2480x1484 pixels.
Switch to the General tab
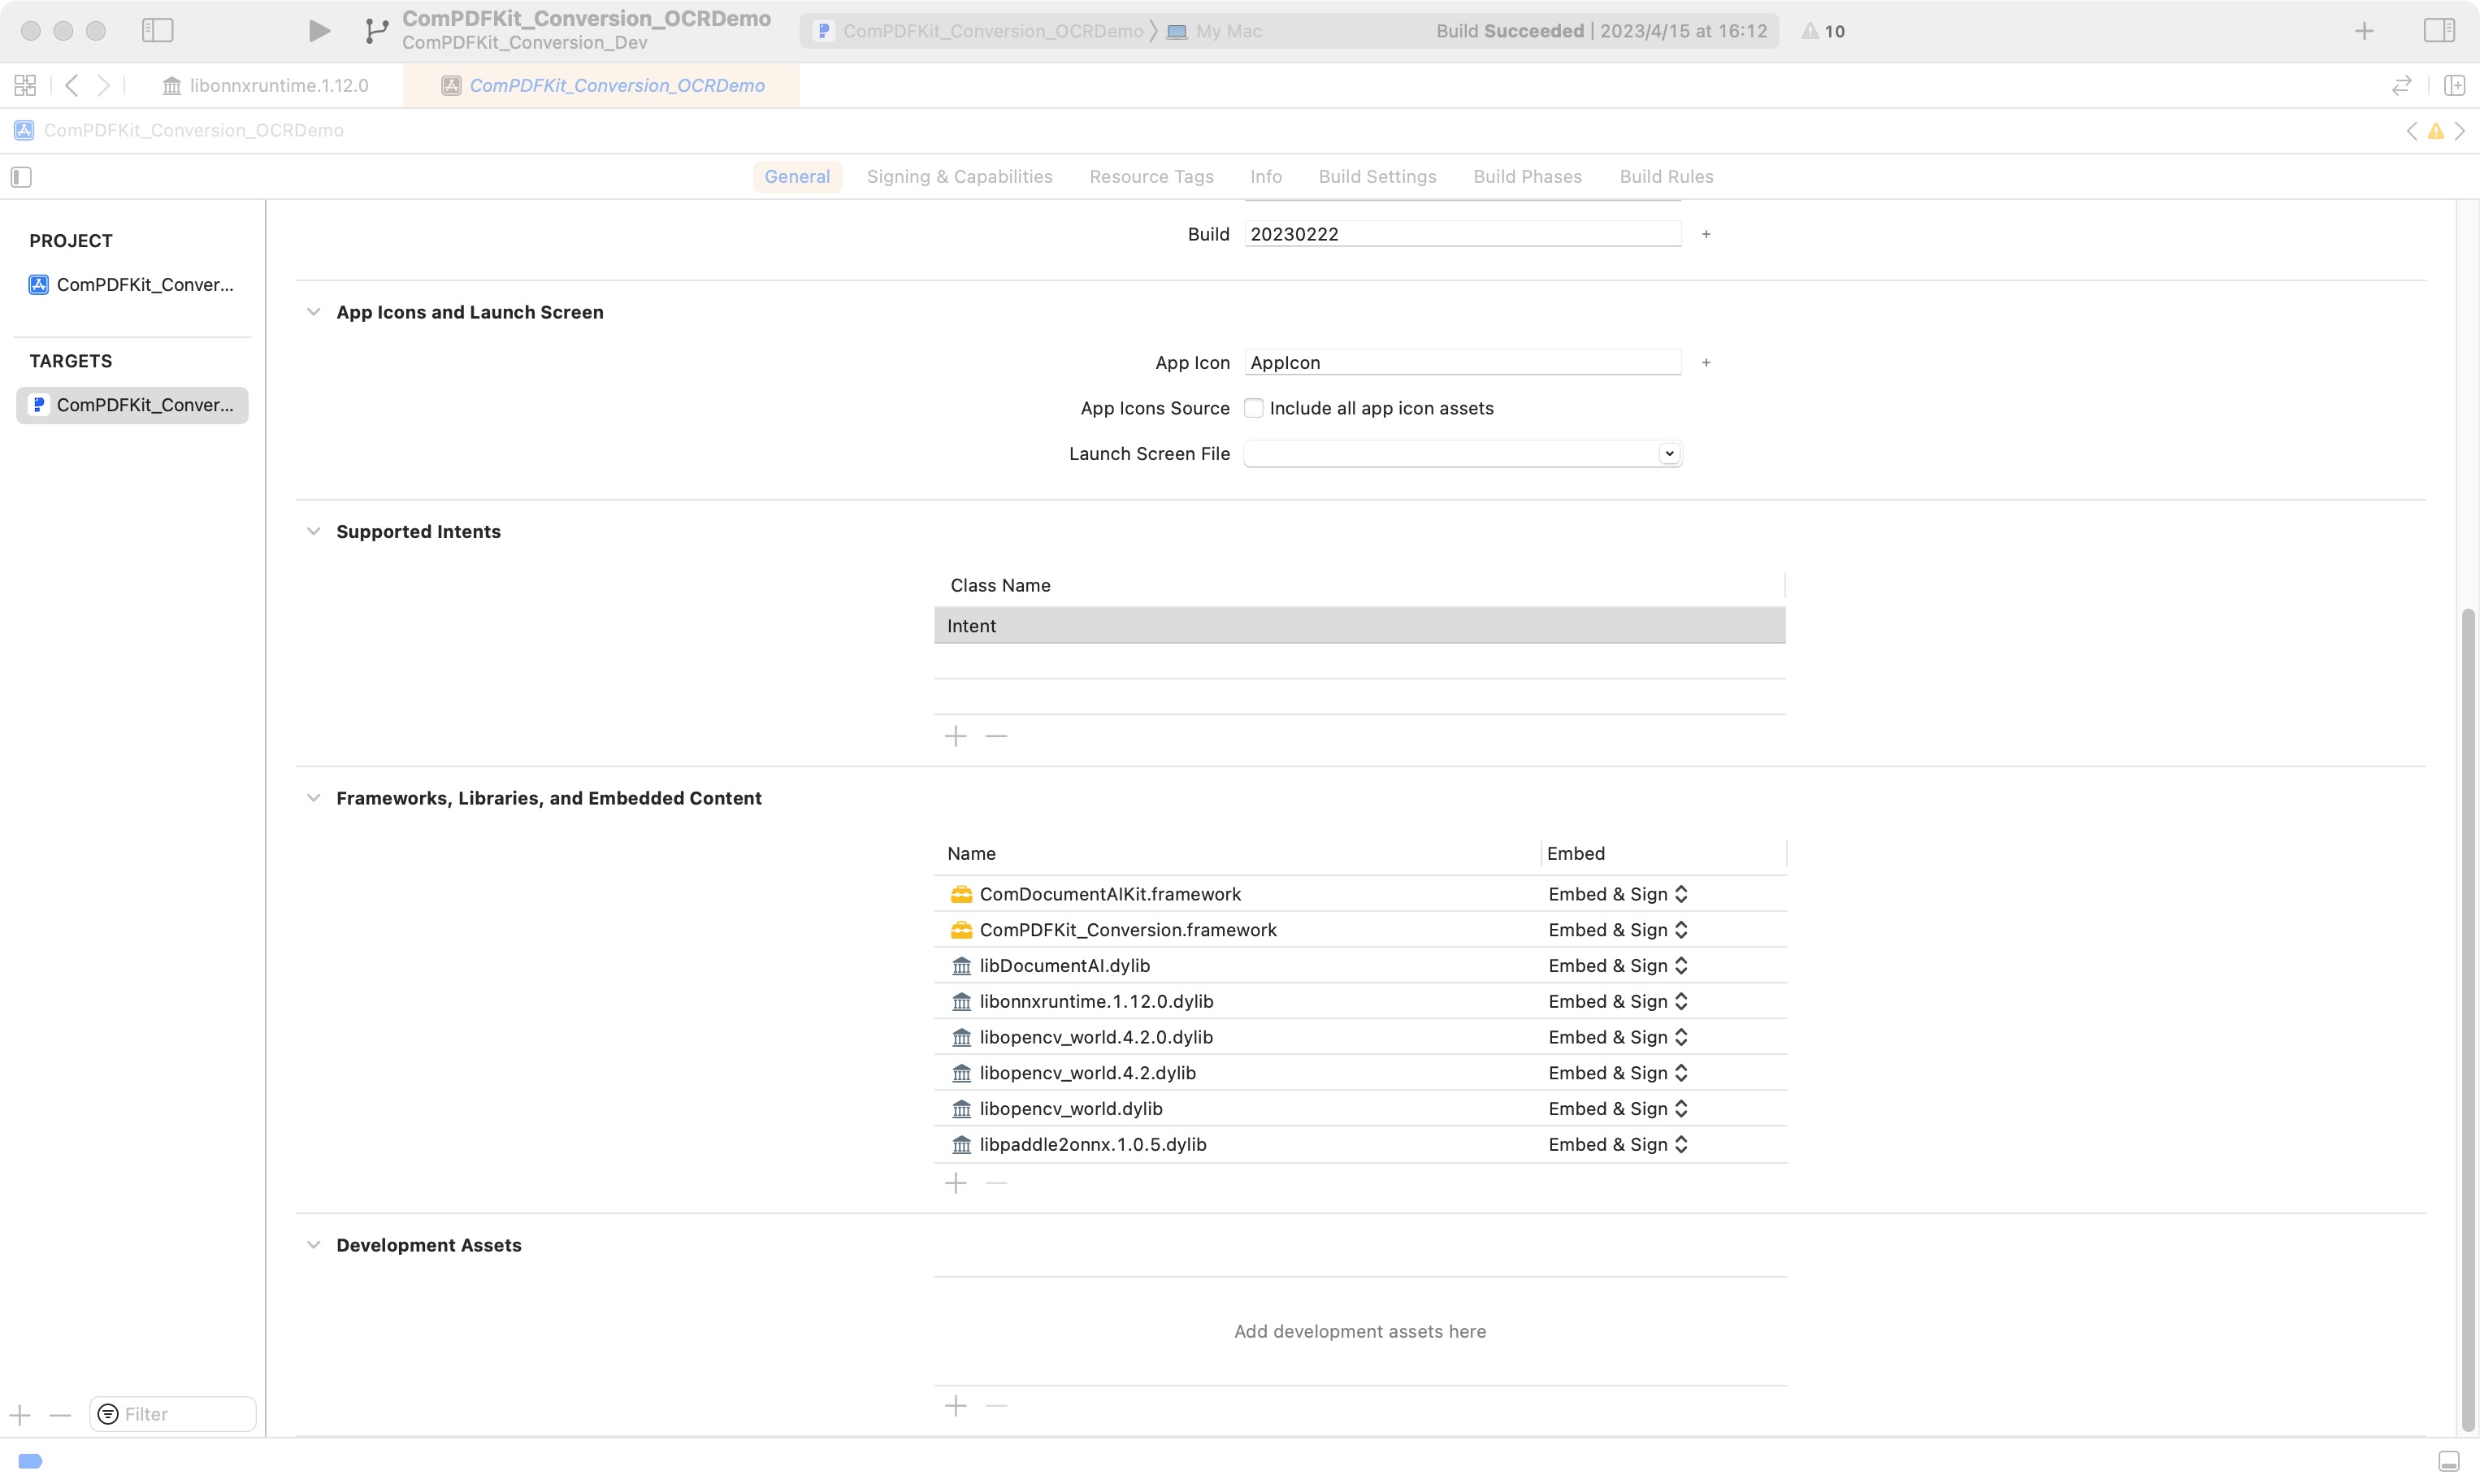796,177
